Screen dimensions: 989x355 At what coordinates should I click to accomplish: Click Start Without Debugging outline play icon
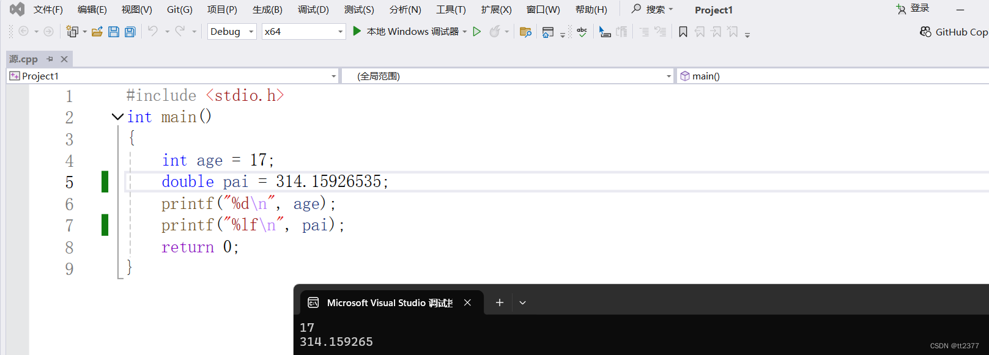[x=477, y=31]
